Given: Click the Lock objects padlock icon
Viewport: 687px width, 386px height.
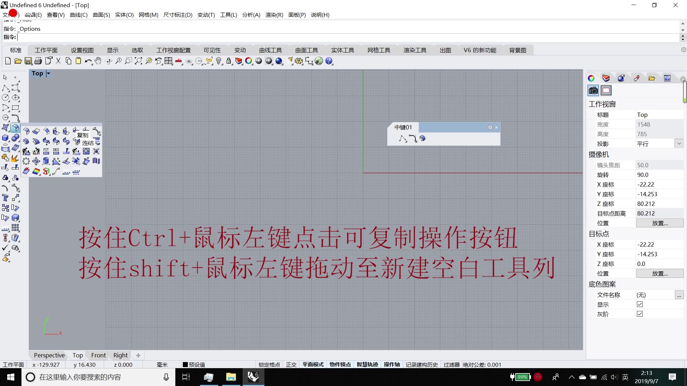Looking at the screenshot, I should [229, 61].
